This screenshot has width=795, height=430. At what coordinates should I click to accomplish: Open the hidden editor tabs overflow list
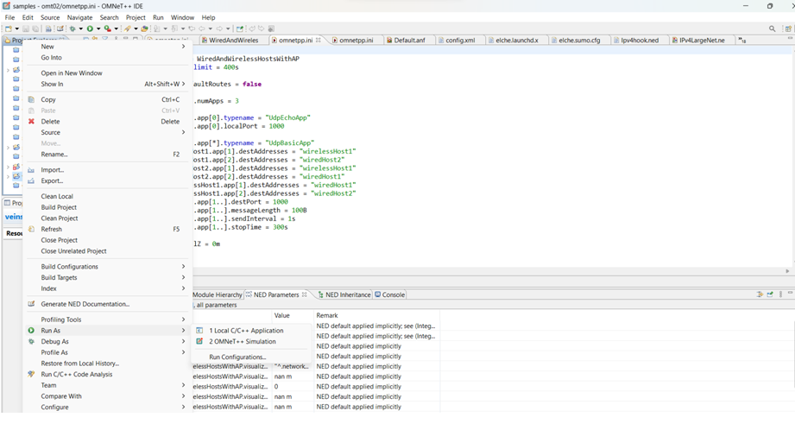point(742,41)
